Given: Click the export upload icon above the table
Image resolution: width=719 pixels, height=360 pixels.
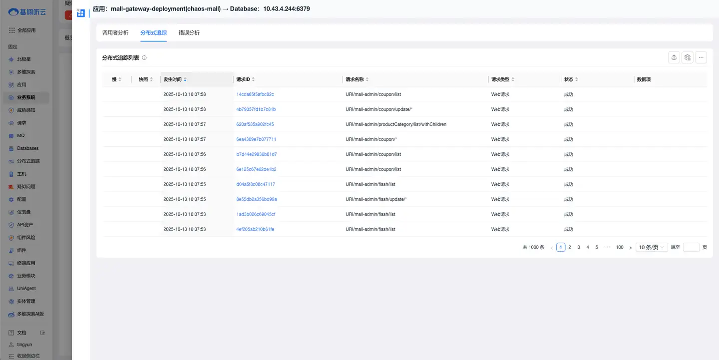Looking at the screenshot, I should click(674, 57).
